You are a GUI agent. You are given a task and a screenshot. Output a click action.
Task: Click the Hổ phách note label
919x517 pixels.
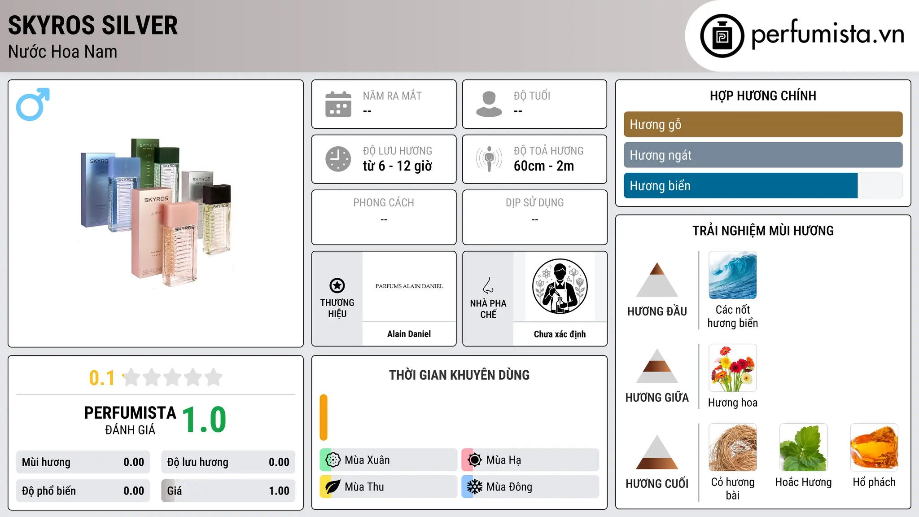click(874, 482)
